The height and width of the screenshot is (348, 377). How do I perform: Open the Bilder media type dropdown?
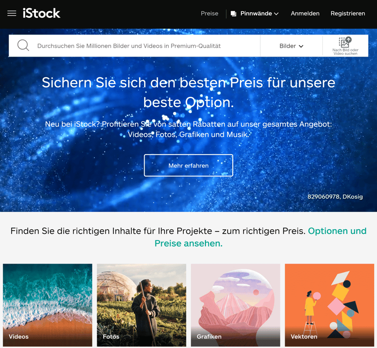[291, 46]
